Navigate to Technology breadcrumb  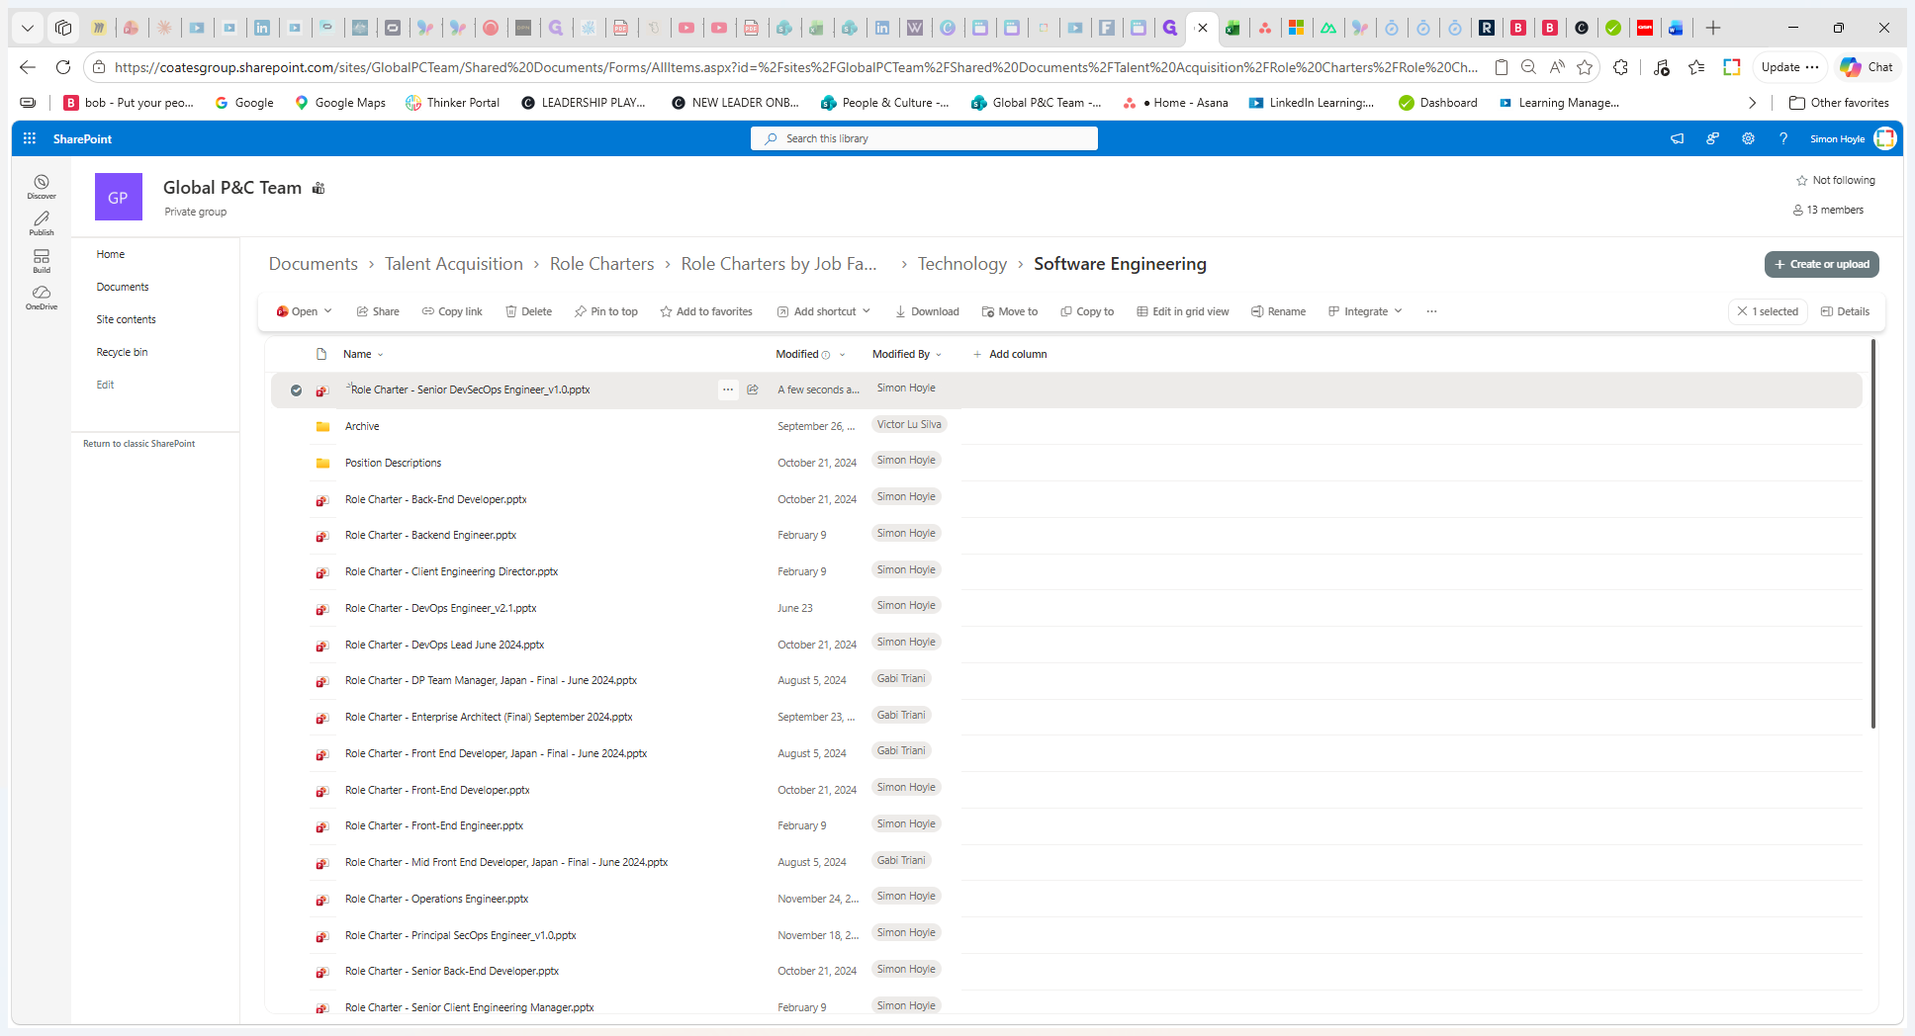click(x=962, y=264)
